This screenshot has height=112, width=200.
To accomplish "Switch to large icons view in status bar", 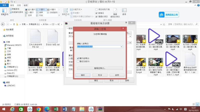I will (x=197, y=104).
